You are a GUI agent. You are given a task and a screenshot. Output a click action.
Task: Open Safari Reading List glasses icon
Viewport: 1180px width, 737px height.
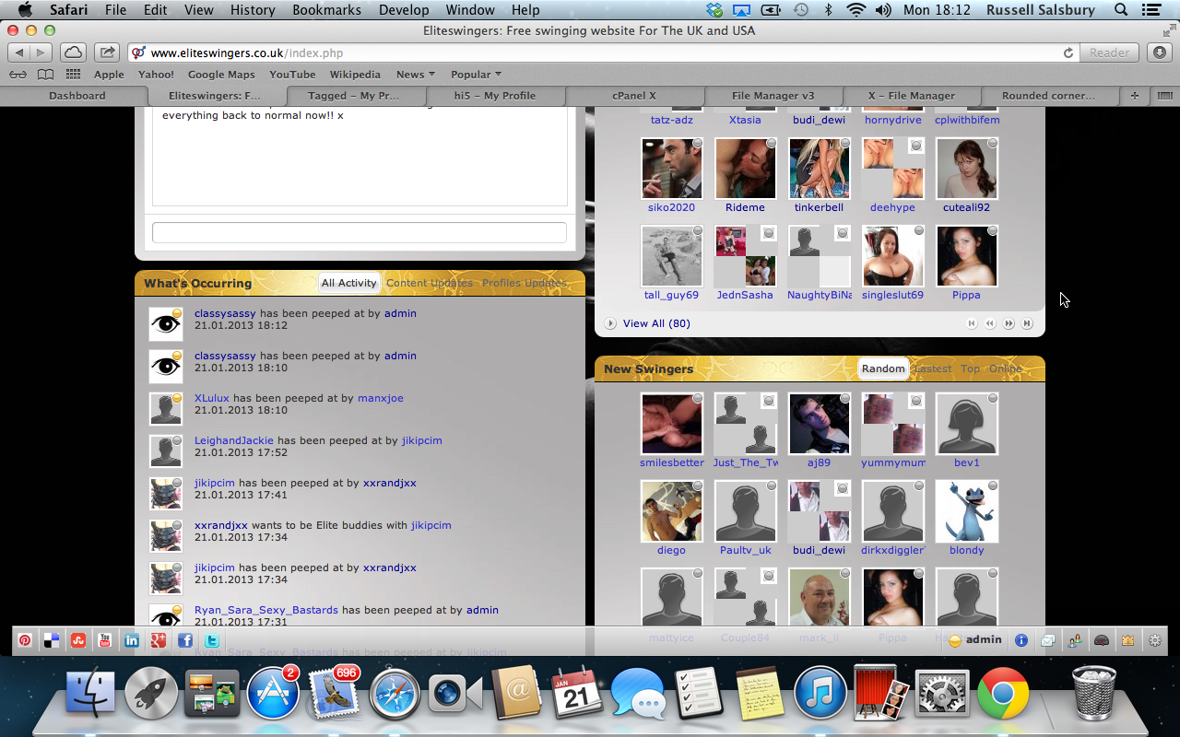pyautogui.click(x=18, y=75)
